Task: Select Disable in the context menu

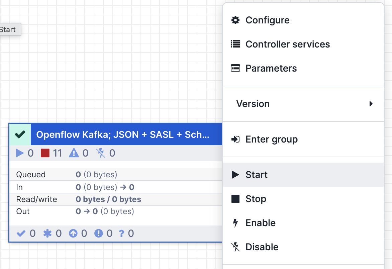Action: (x=303, y=247)
